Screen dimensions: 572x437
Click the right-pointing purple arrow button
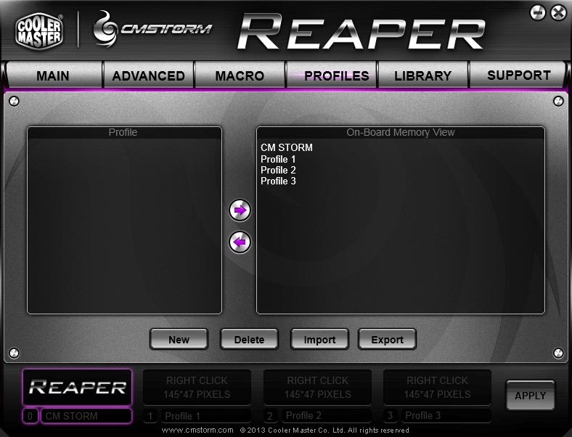[240, 210]
